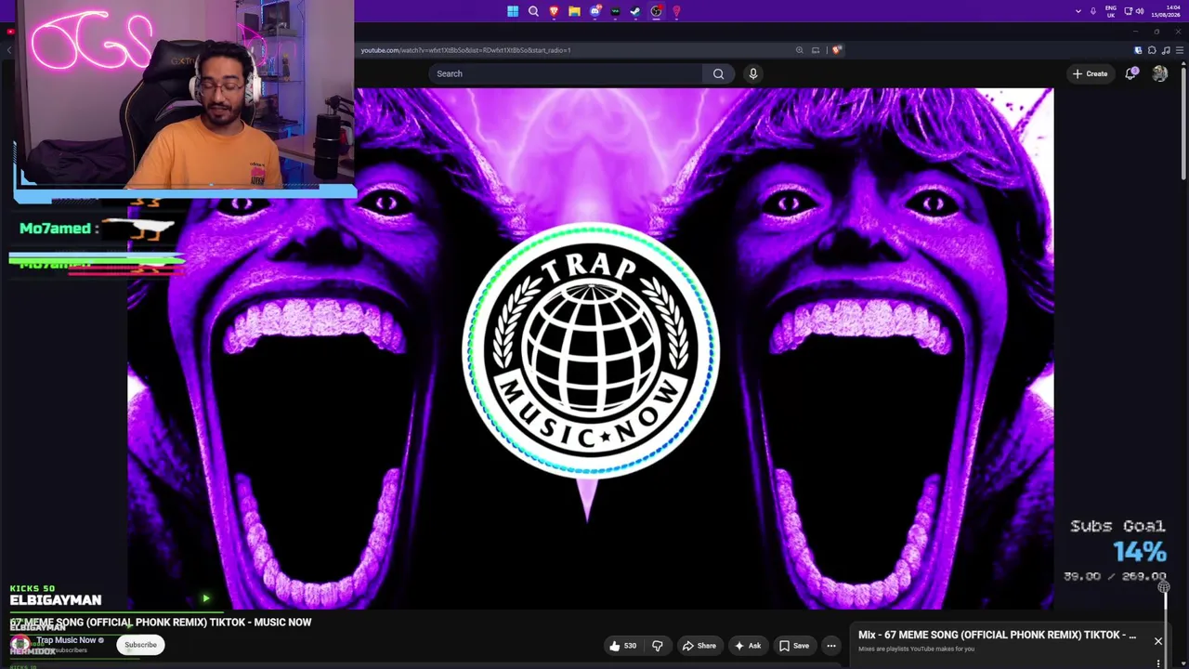Open the more actions ellipsis menu

(x=831, y=646)
